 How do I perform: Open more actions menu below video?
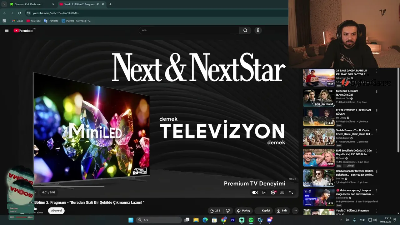point(295,211)
